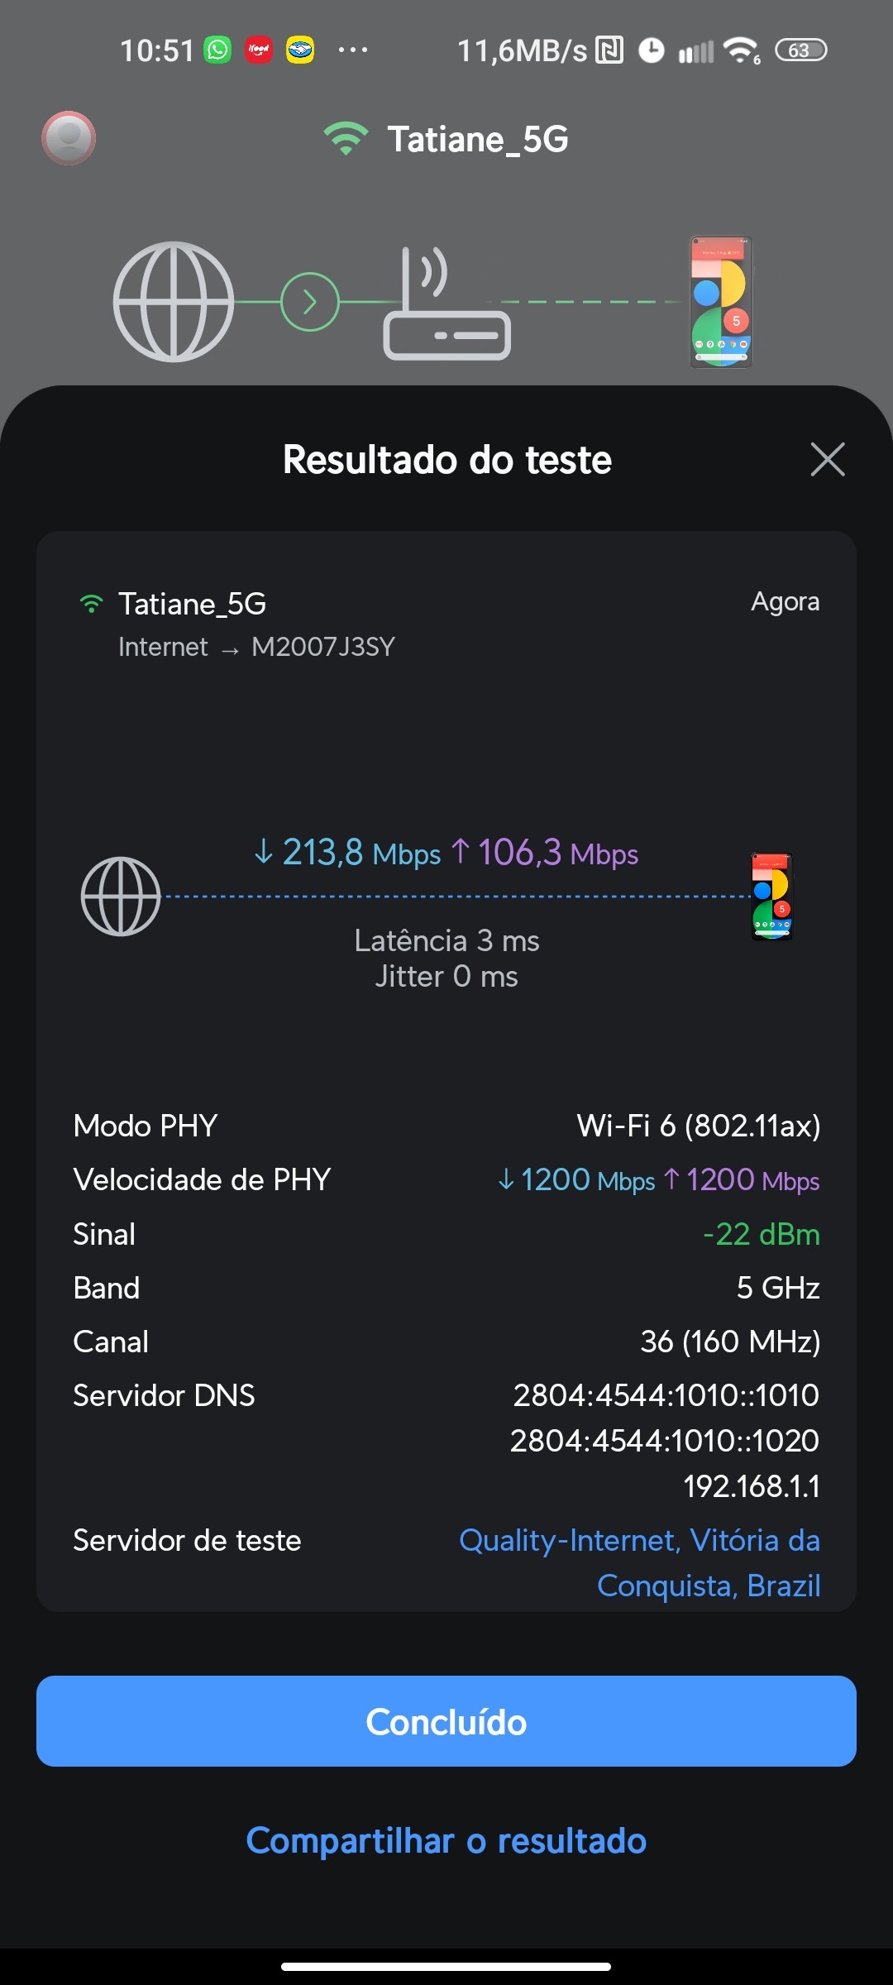Close the test result panel

coord(828,460)
